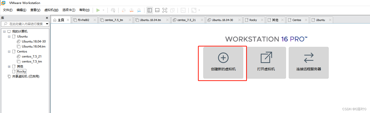This screenshot has width=370, height=113.
Task: Click the stretch guest display icon
Action: pos(194,10)
